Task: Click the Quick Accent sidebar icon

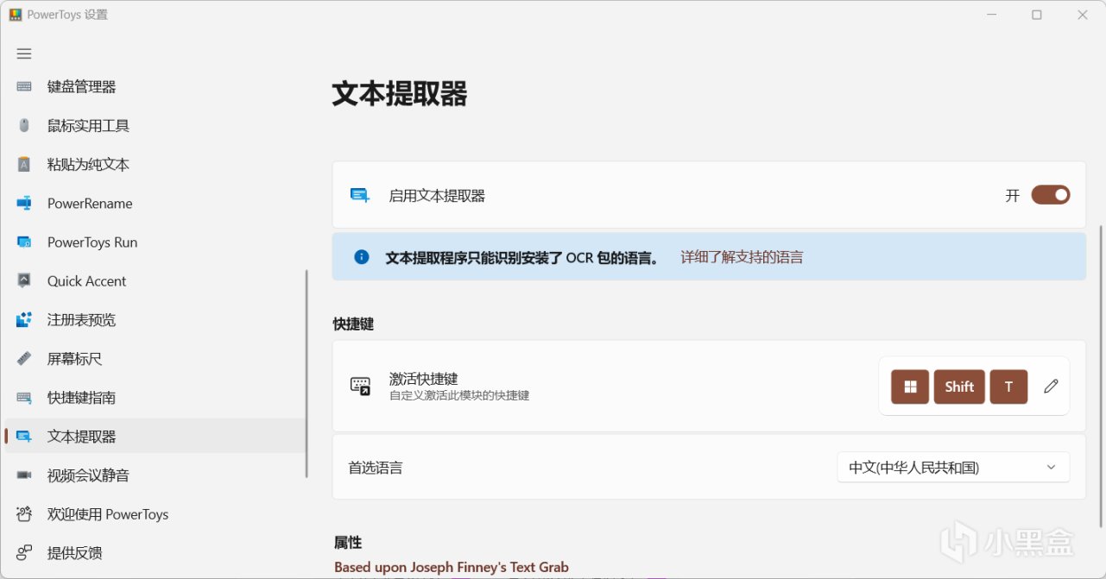Action: click(x=24, y=281)
